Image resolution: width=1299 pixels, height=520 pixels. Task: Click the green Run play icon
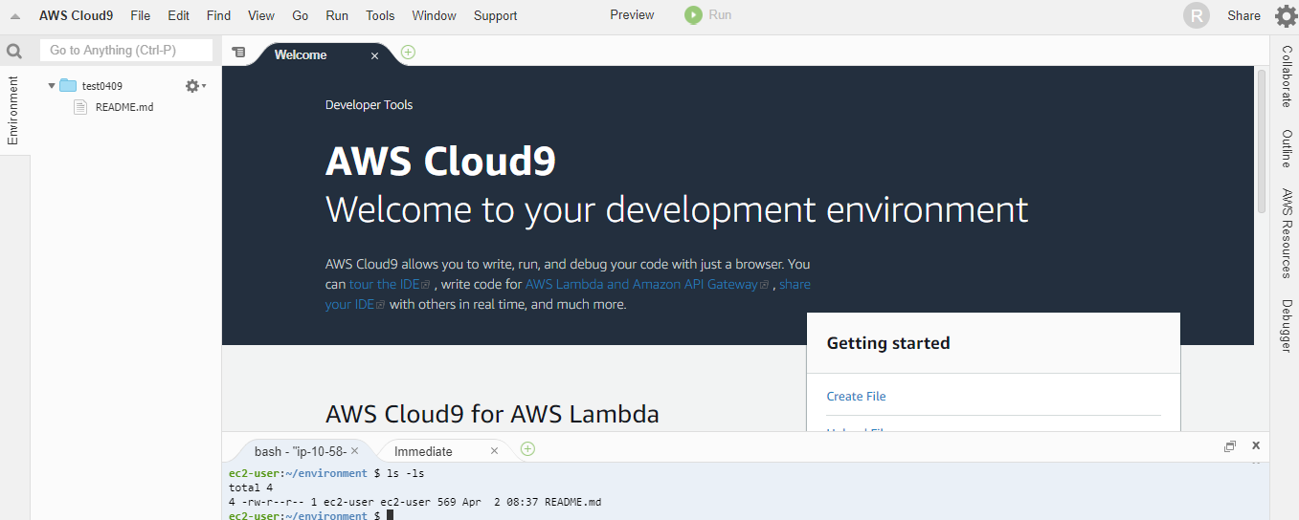pos(693,15)
